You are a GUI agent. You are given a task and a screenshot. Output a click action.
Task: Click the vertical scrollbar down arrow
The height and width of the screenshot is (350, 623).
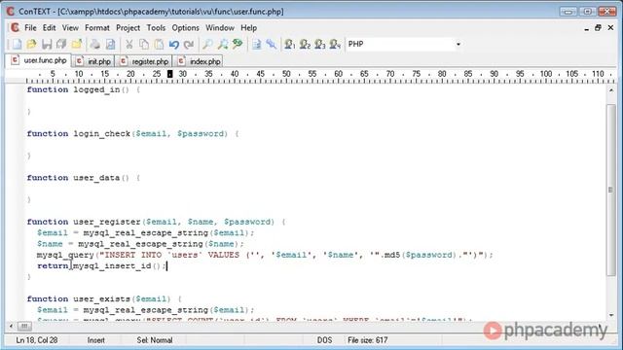click(611, 315)
